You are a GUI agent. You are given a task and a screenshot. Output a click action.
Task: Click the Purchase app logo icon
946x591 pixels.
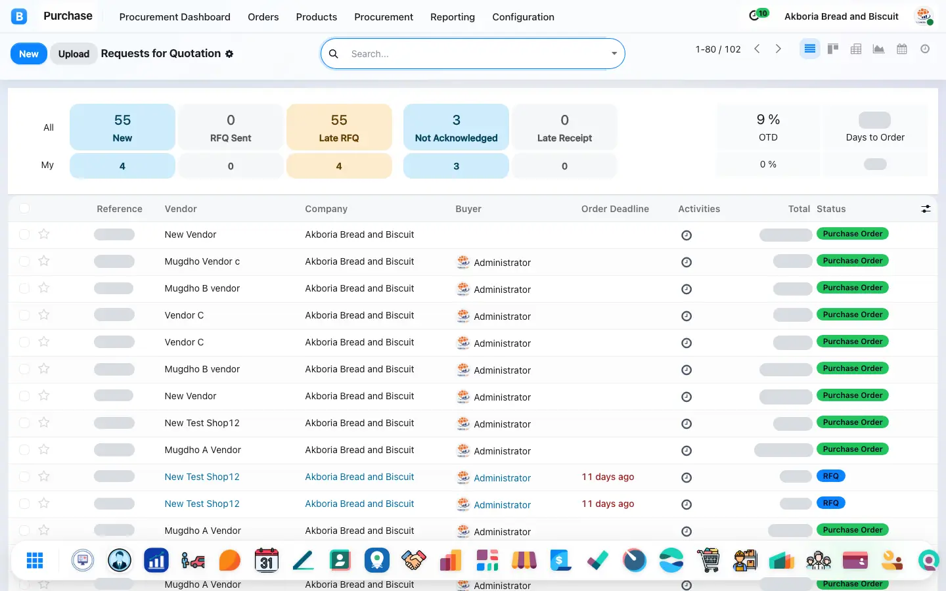[x=20, y=16]
